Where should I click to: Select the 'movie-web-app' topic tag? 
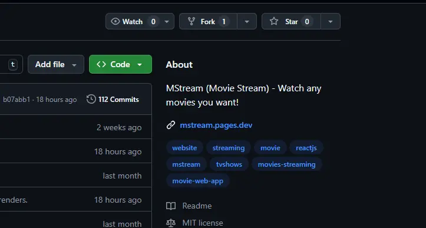click(x=198, y=181)
